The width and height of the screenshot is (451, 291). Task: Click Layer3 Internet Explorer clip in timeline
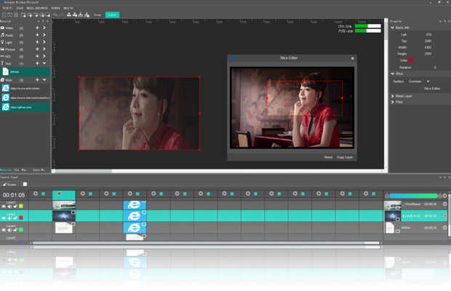[x=135, y=216]
